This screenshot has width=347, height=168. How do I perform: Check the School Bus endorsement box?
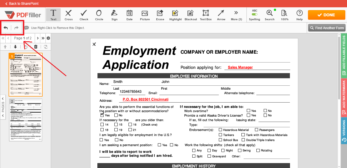pyautogui.click(x=220, y=140)
